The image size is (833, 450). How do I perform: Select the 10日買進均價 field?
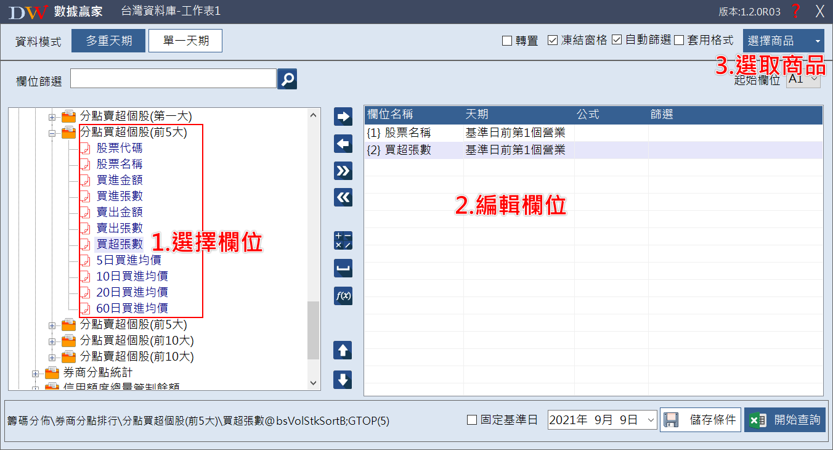132,276
